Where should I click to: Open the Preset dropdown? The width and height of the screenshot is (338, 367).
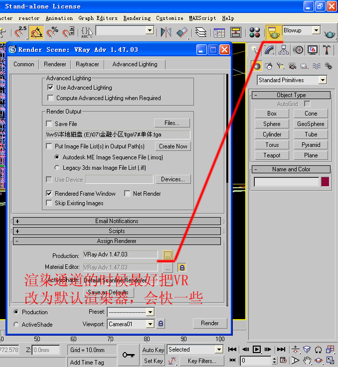(x=151, y=312)
